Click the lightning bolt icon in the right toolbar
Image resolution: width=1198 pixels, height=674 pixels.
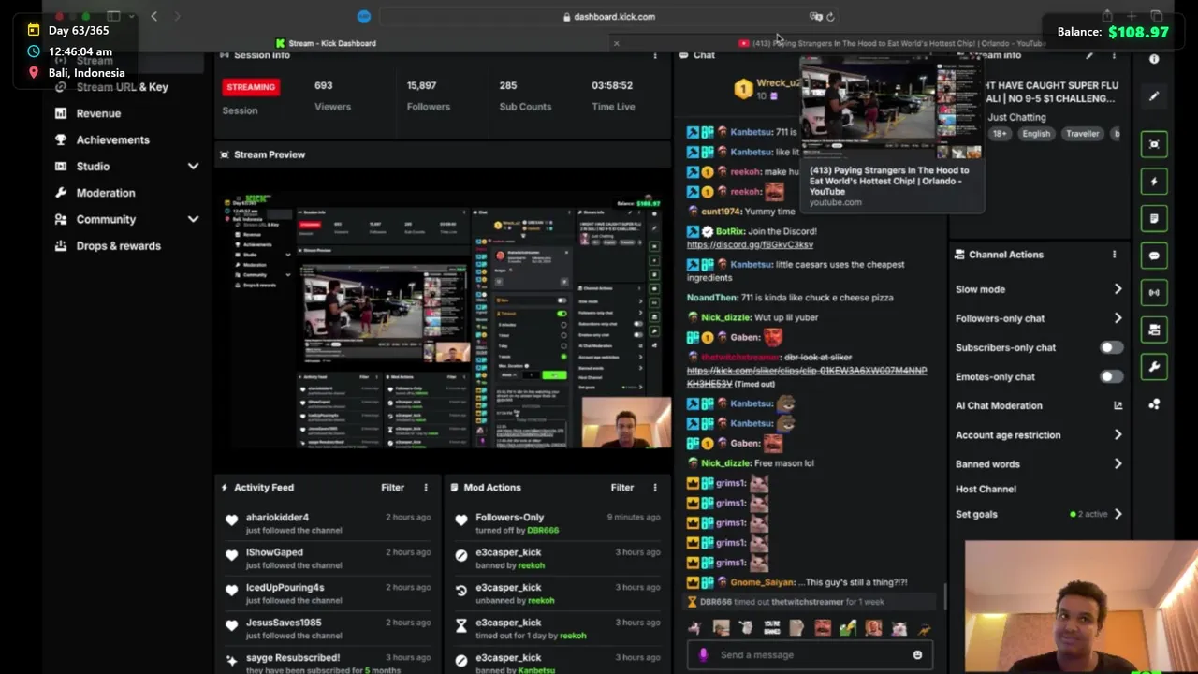[1154, 182]
